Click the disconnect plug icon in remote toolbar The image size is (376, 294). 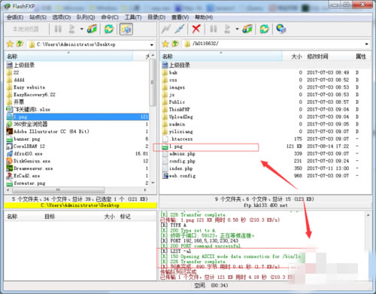click(x=180, y=29)
